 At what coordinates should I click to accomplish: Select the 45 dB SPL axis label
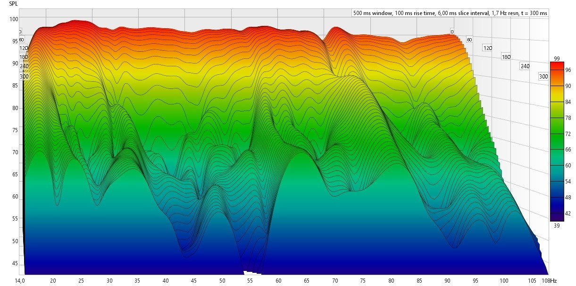pyautogui.click(x=15, y=263)
